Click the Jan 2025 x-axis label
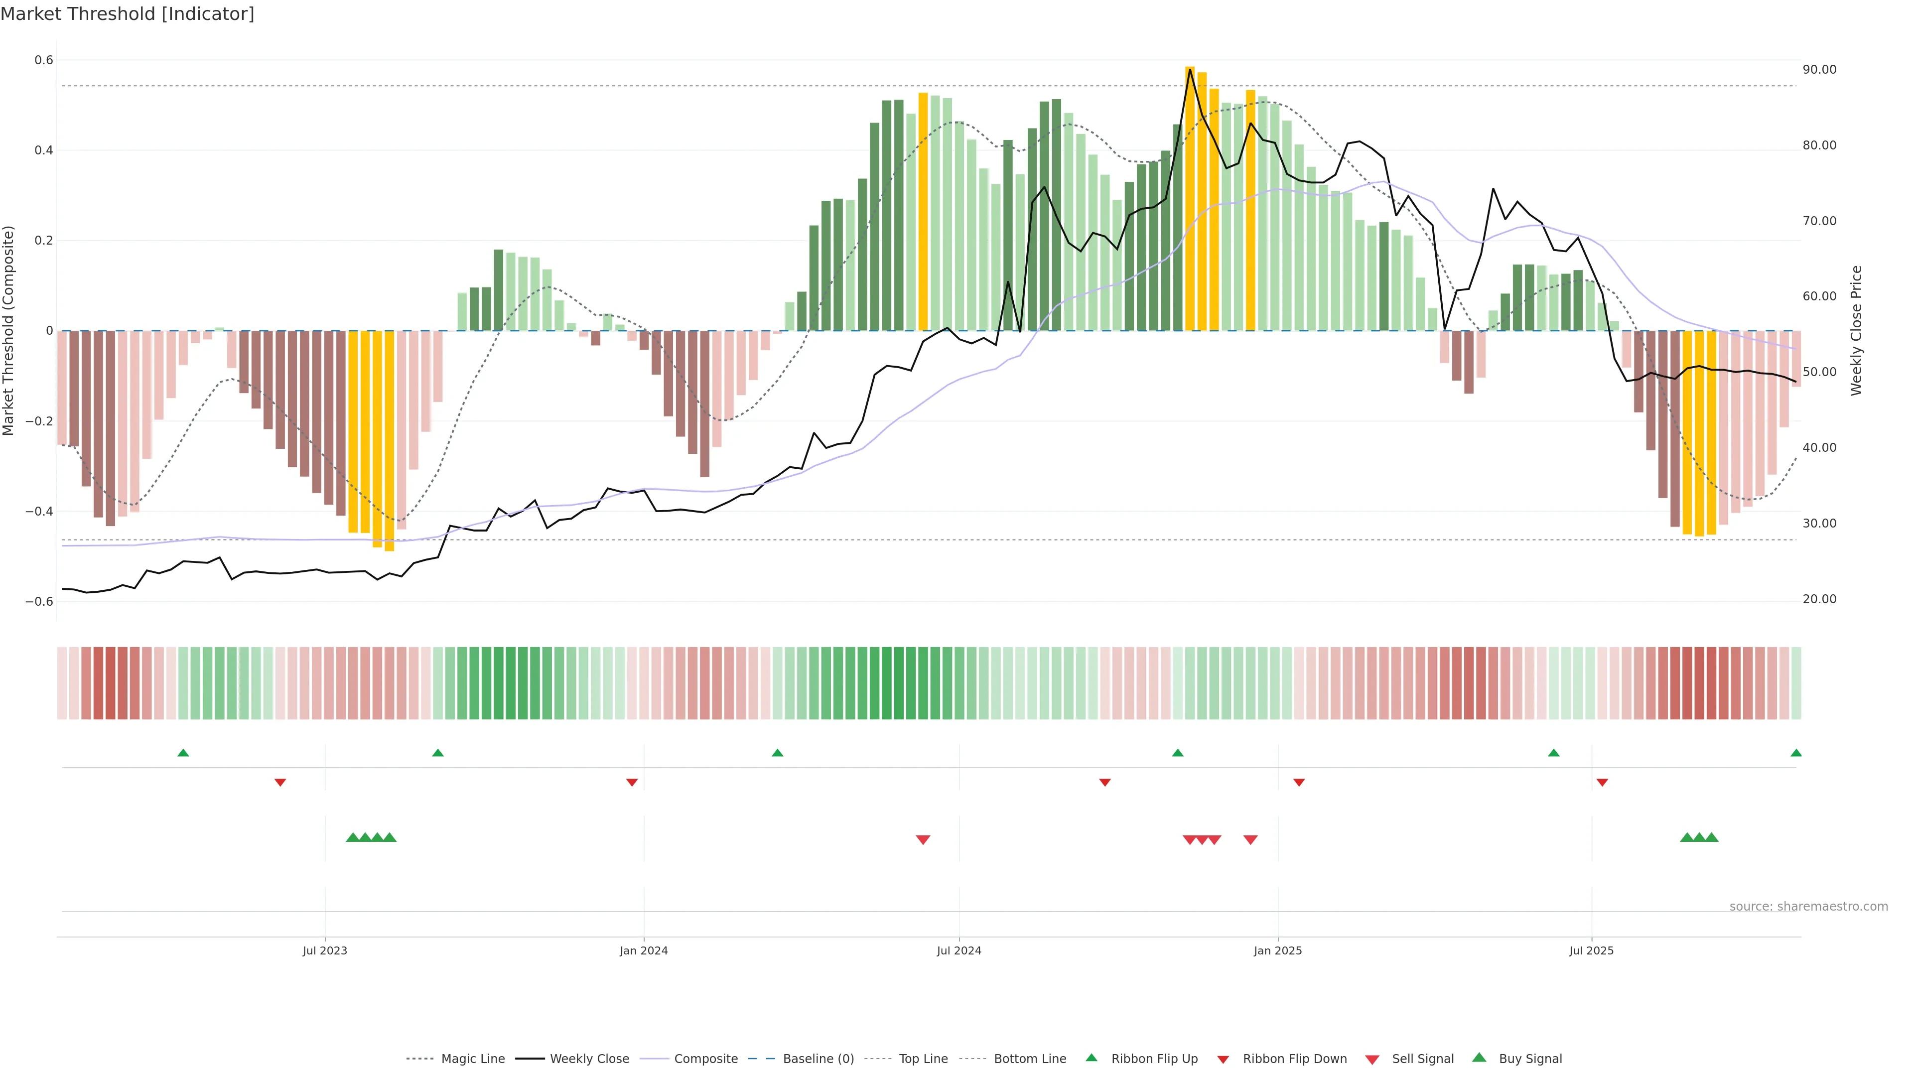This screenshot has height=1076, width=1913. point(1277,950)
